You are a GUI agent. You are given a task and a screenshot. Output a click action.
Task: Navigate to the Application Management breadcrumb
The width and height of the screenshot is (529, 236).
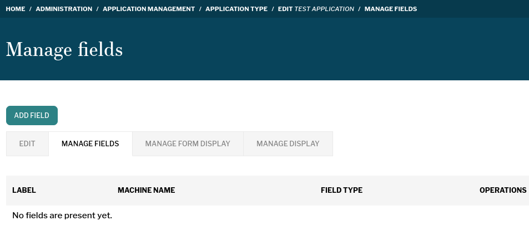point(149,9)
